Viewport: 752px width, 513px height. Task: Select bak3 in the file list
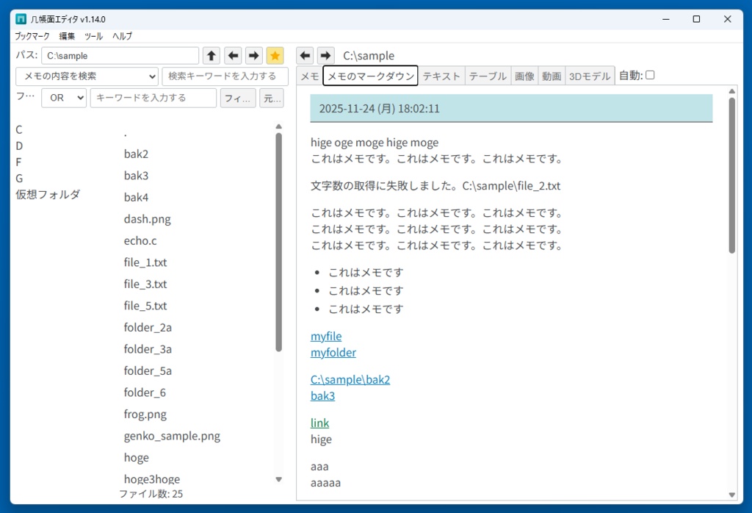pyautogui.click(x=136, y=176)
